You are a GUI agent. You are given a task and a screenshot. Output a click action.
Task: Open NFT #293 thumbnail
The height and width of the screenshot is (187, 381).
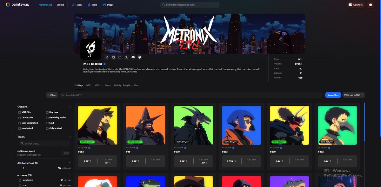tap(241, 125)
